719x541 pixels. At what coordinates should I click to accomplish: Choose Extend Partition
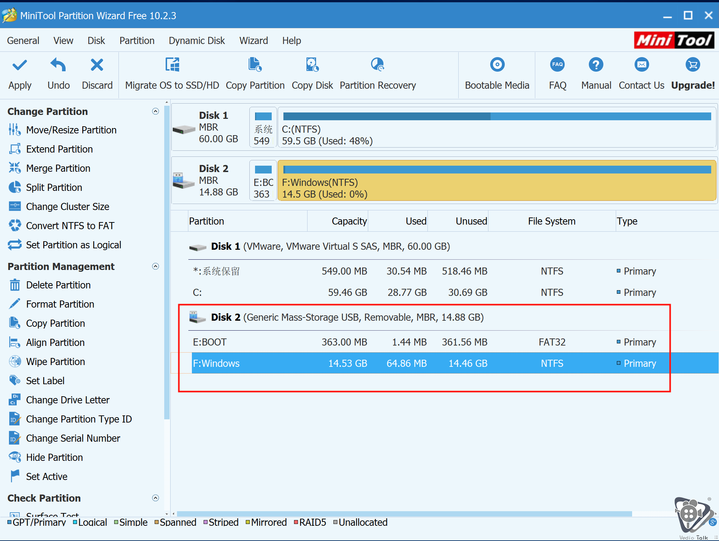50,149
